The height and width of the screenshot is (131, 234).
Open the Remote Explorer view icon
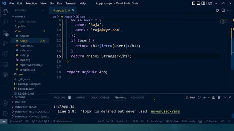(5, 64)
